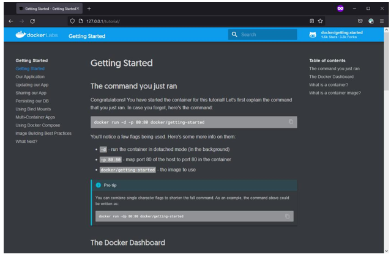Toggle reader view icon in address bar
This screenshot has height=257, width=391.
coord(311,21)
